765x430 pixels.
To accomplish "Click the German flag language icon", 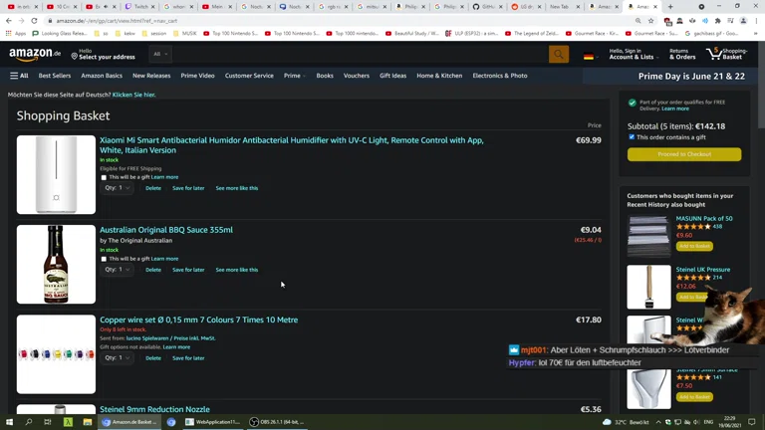I will 589,56.
